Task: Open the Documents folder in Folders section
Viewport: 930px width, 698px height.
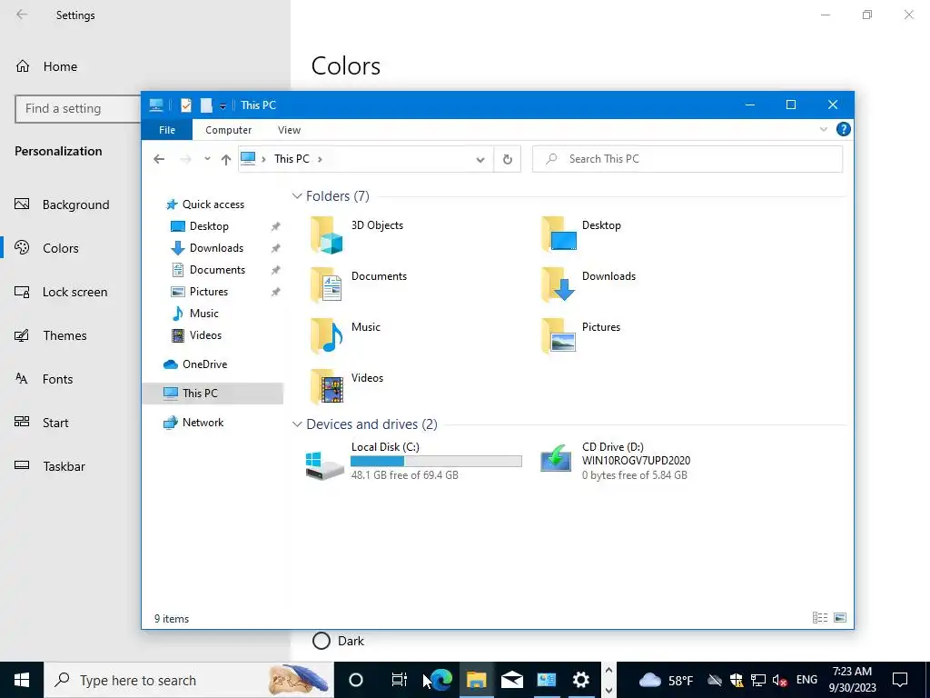Action: tap(359, 285)
